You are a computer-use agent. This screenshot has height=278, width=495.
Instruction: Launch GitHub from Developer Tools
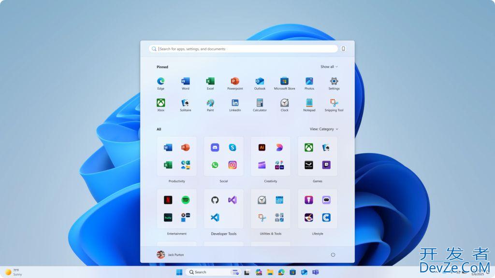point(215,200)
